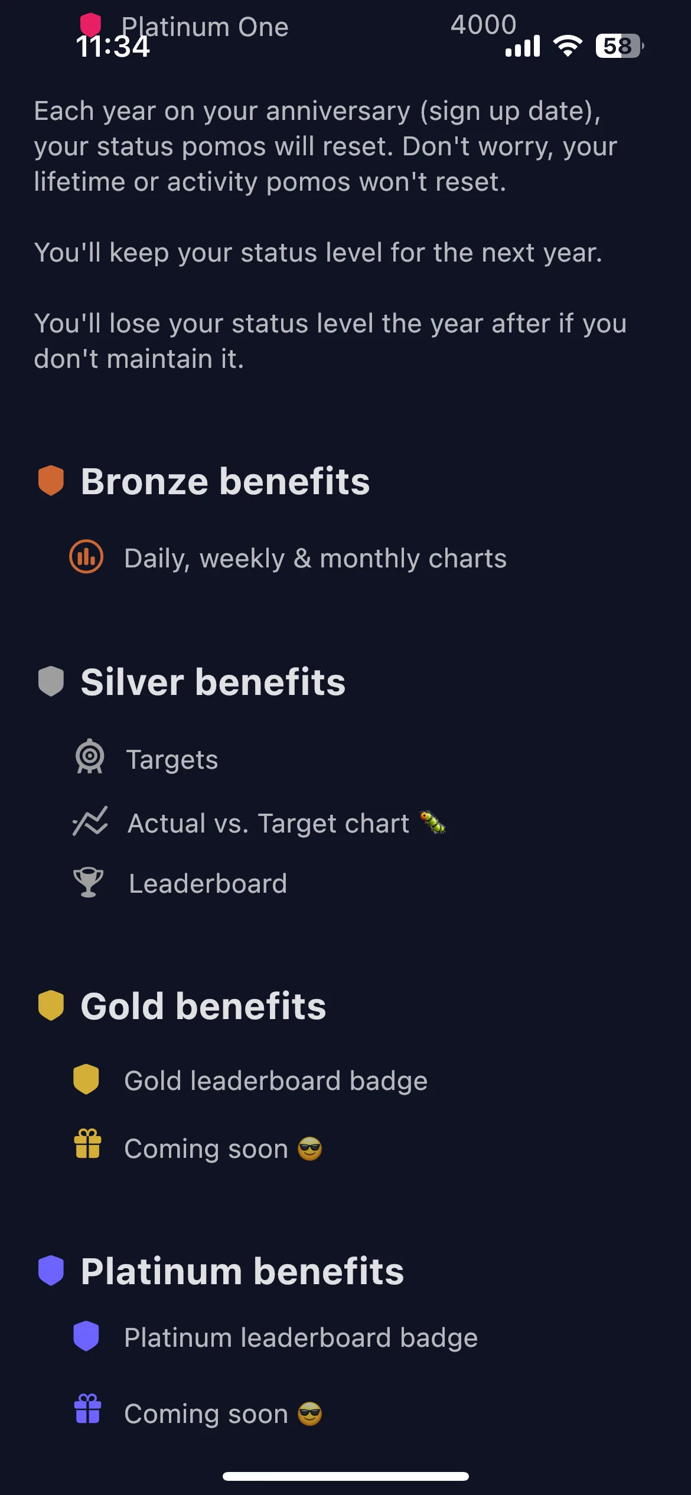Tap the purple gift box icon
The height and width of the screenshot is (1495, 691).
coord(88,1409)
